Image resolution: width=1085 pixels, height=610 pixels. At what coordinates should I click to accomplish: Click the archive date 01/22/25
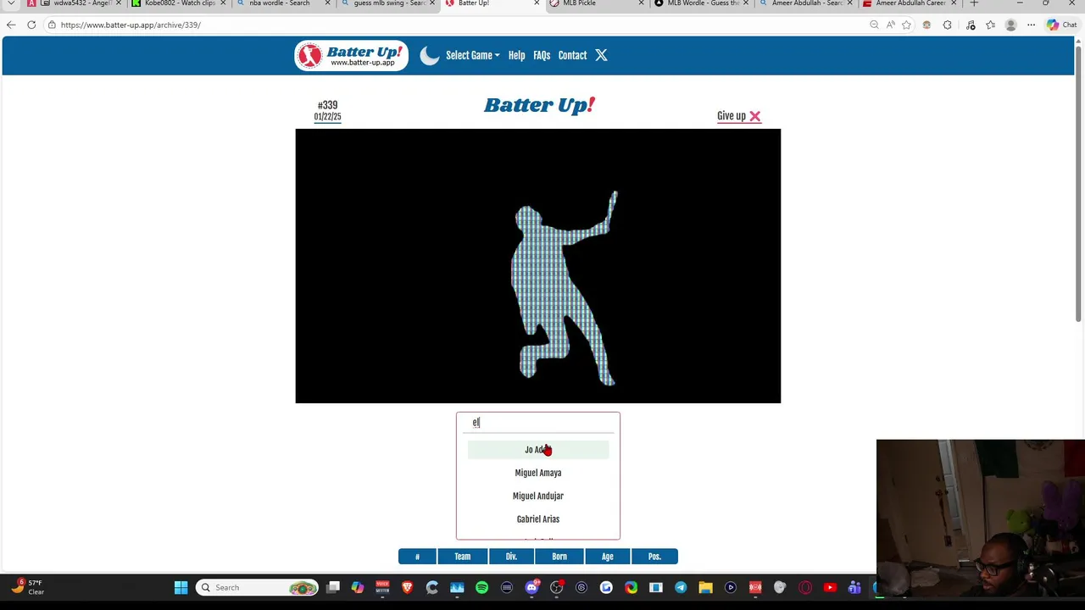(x=327, y=117)
